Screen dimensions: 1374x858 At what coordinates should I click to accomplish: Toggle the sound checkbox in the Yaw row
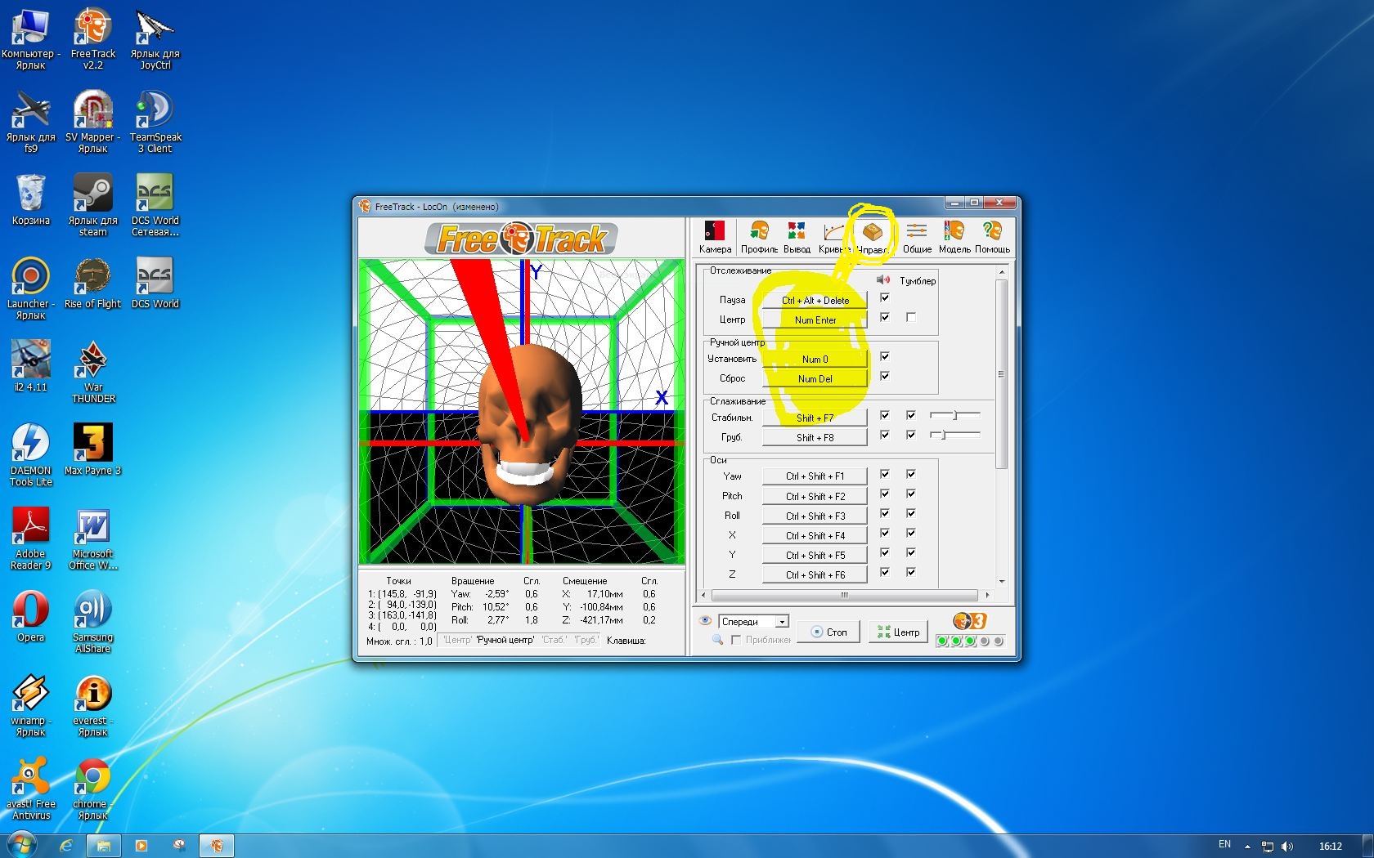click(885, 474)
